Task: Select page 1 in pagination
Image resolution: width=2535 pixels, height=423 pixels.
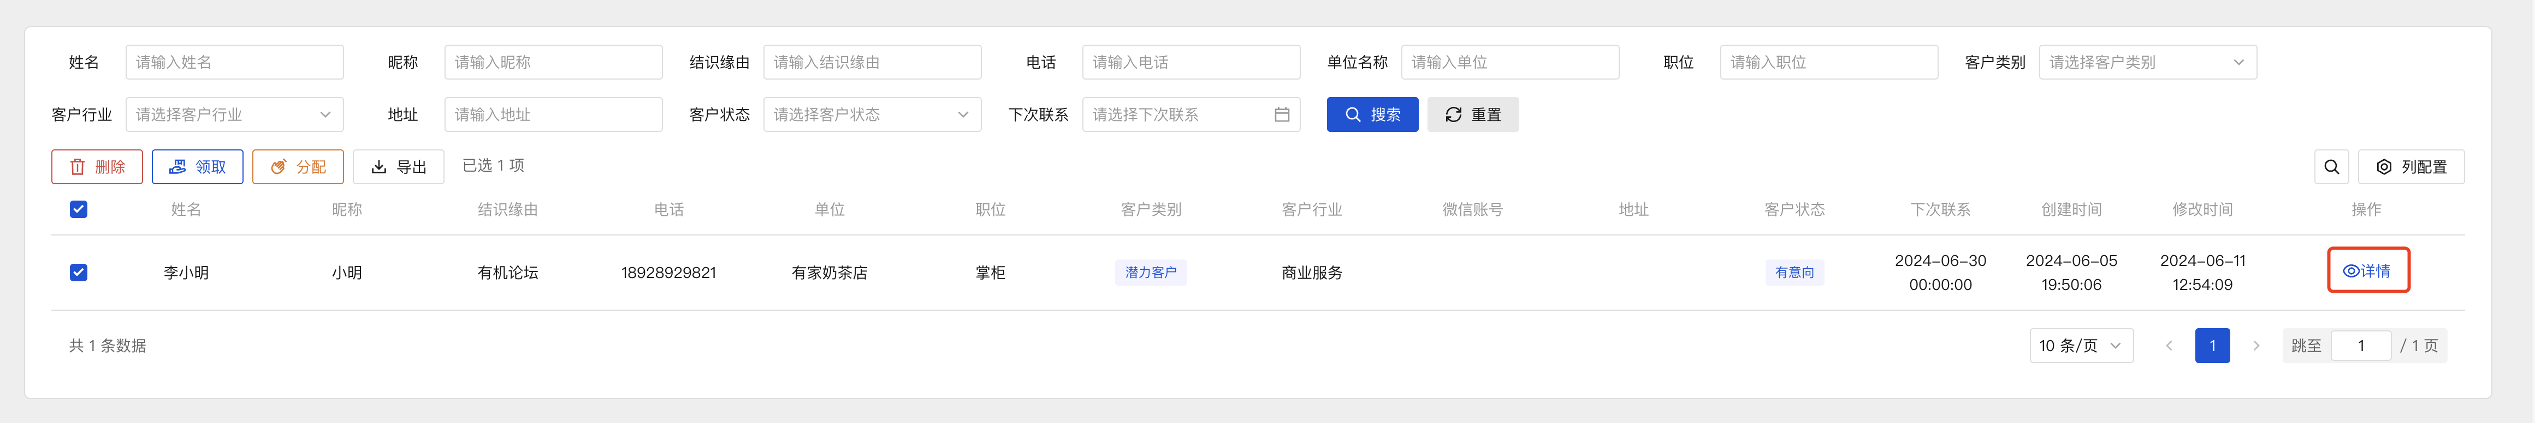Action: coord(2212,346)
